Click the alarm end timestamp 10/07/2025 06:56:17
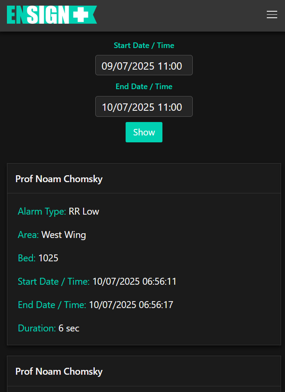Image resolution: width=285 pixels, height=392 pixels. pos(131,305)
